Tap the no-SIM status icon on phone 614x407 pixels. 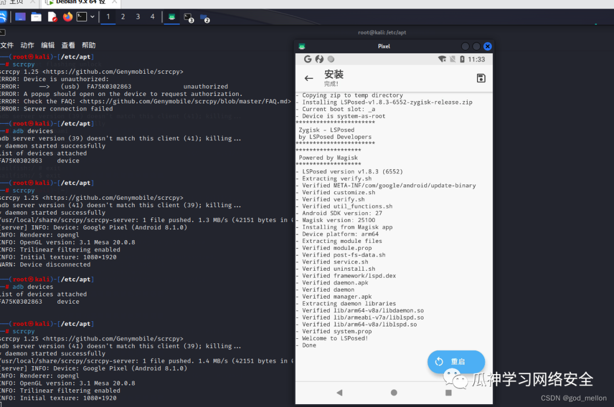(453, 59)
